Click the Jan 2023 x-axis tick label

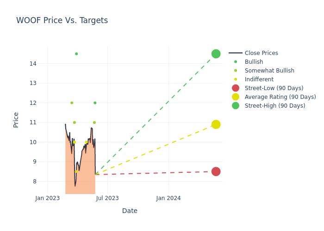coord(48,198)
